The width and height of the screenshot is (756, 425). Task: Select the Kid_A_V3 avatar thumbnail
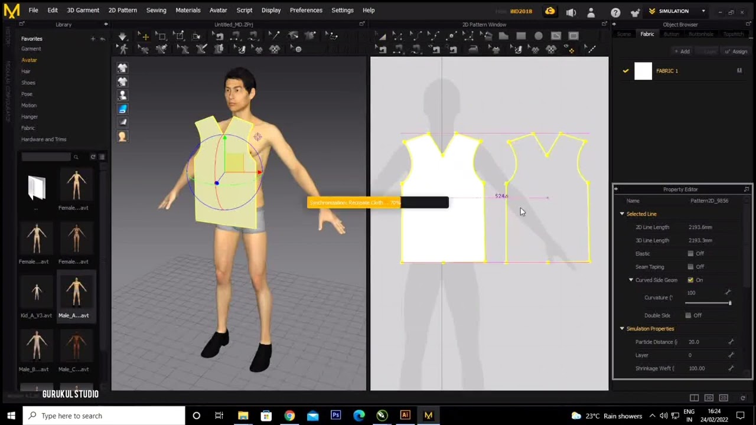[37, 292]
